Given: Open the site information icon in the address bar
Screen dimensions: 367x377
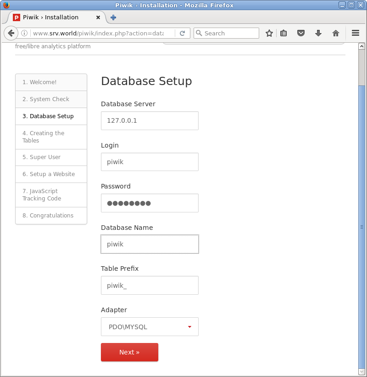Looking at the screenshot, I should click(x=24, y=33).
